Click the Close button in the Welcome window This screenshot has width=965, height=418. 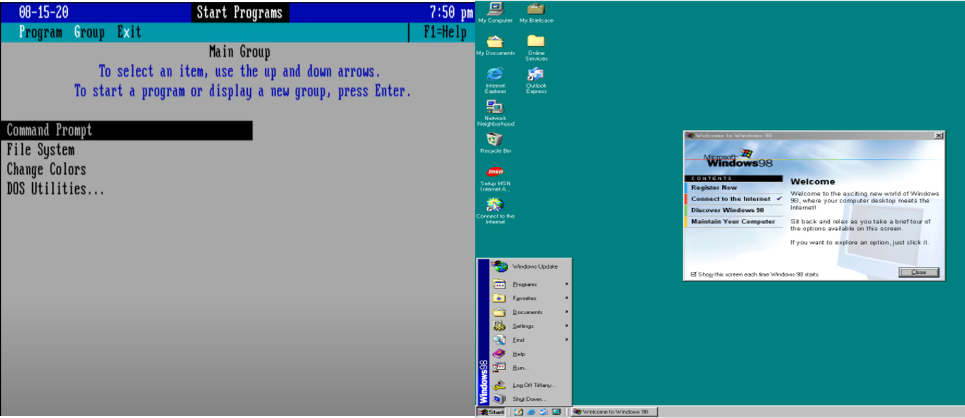pyautogui.click(x=918, y=272)
